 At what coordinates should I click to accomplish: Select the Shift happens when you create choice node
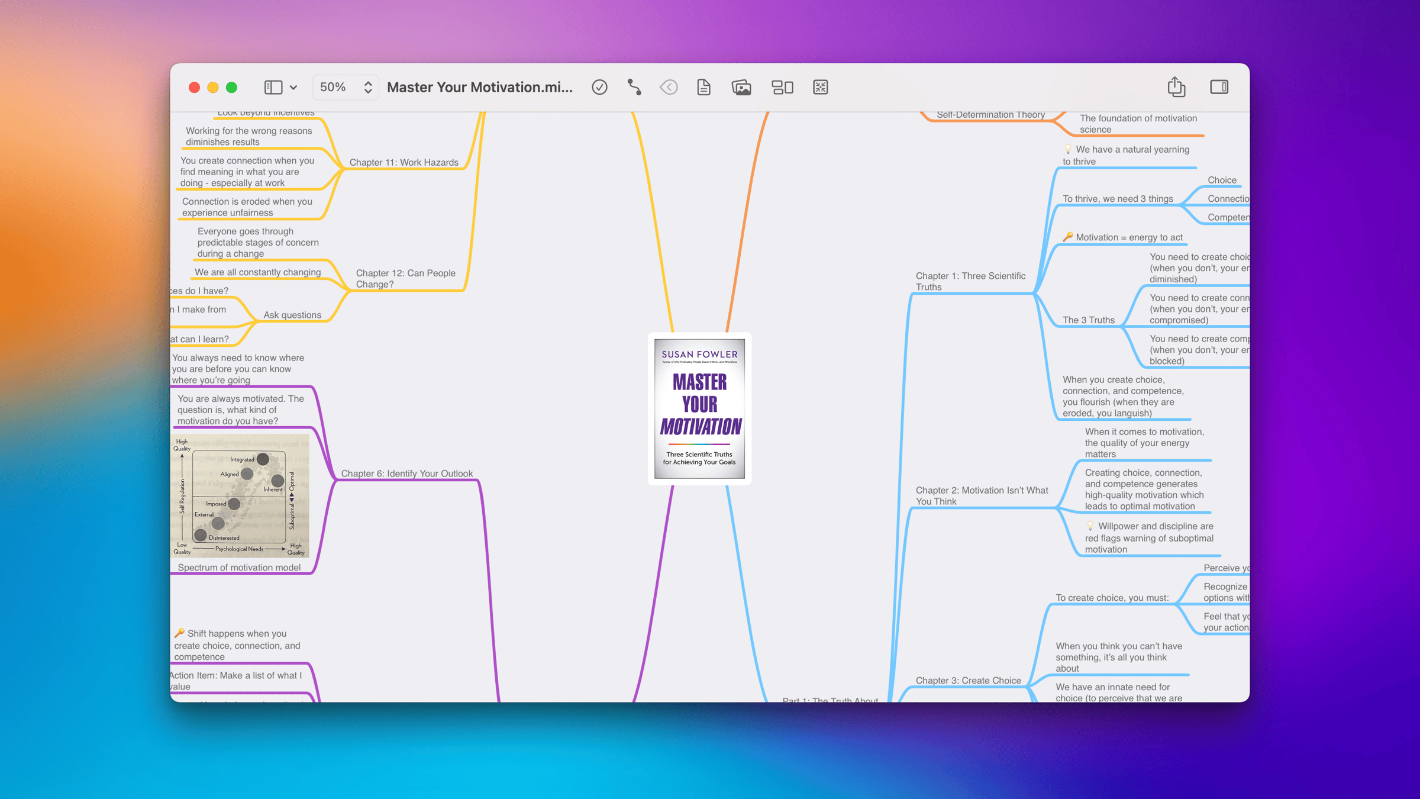click(x=237, y=645)
